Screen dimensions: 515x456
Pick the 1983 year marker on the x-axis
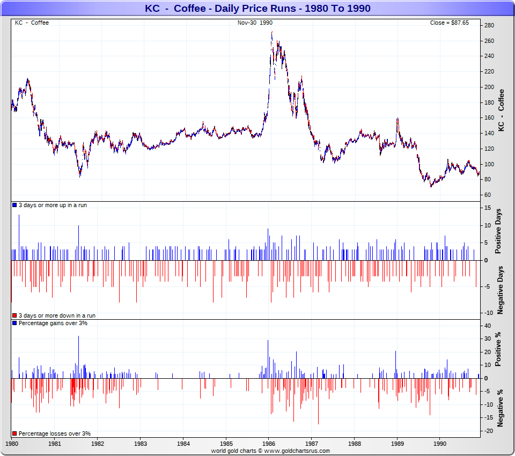[141, 444]
